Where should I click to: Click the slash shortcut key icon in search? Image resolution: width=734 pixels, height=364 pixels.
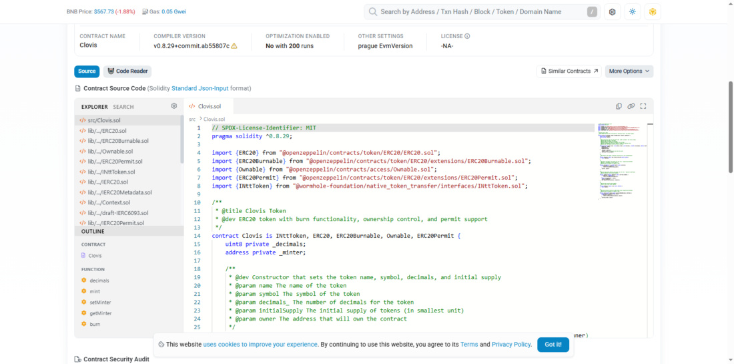tap(592, 12)
